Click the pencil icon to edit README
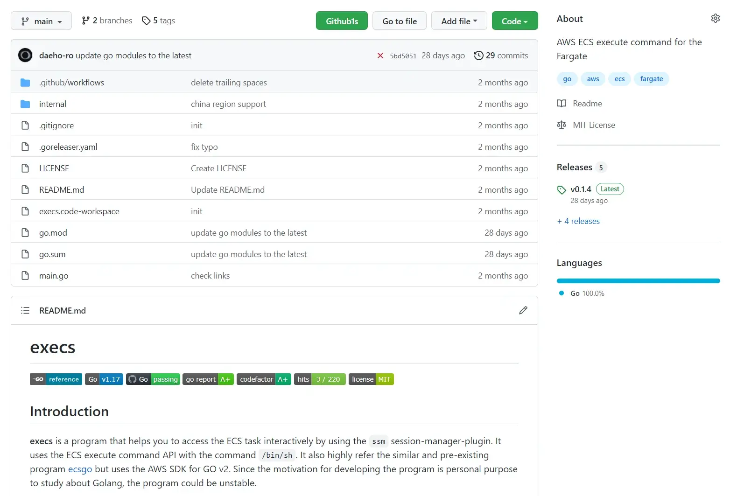 pyautogui.click(x=523, y=311)
